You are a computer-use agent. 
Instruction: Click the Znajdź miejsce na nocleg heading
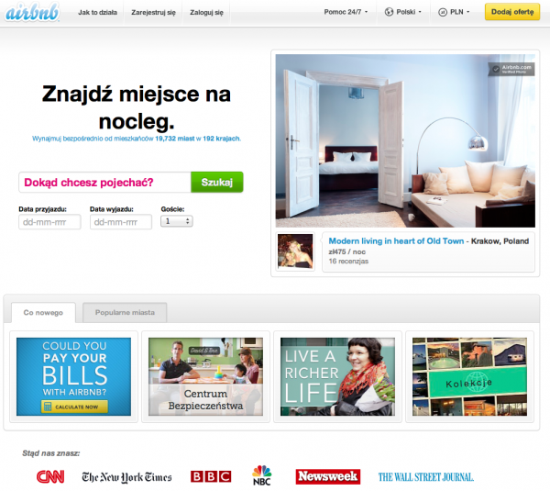pyautogui.click(x=137, y=107)
